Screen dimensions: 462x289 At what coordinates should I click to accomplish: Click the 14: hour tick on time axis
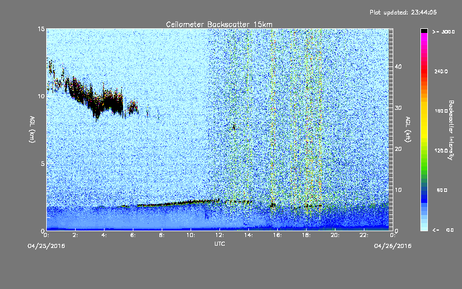click(249, 235)
